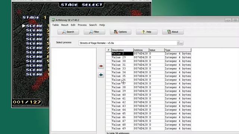Viewport: 239px width, 134px height.
Task: Click the F checkbox cell of the Value 40 row
Action: click(109, 95)
